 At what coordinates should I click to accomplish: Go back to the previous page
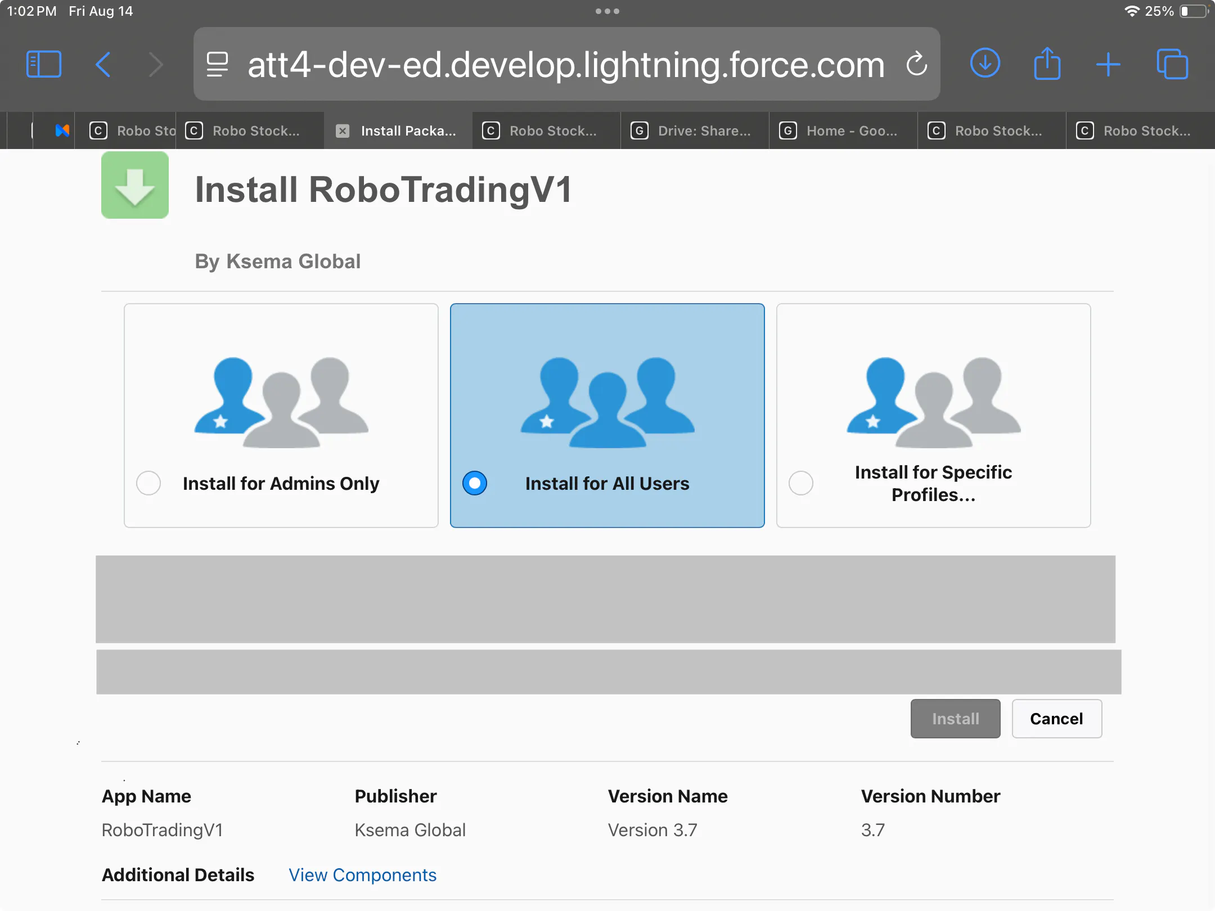click(103, 64)
